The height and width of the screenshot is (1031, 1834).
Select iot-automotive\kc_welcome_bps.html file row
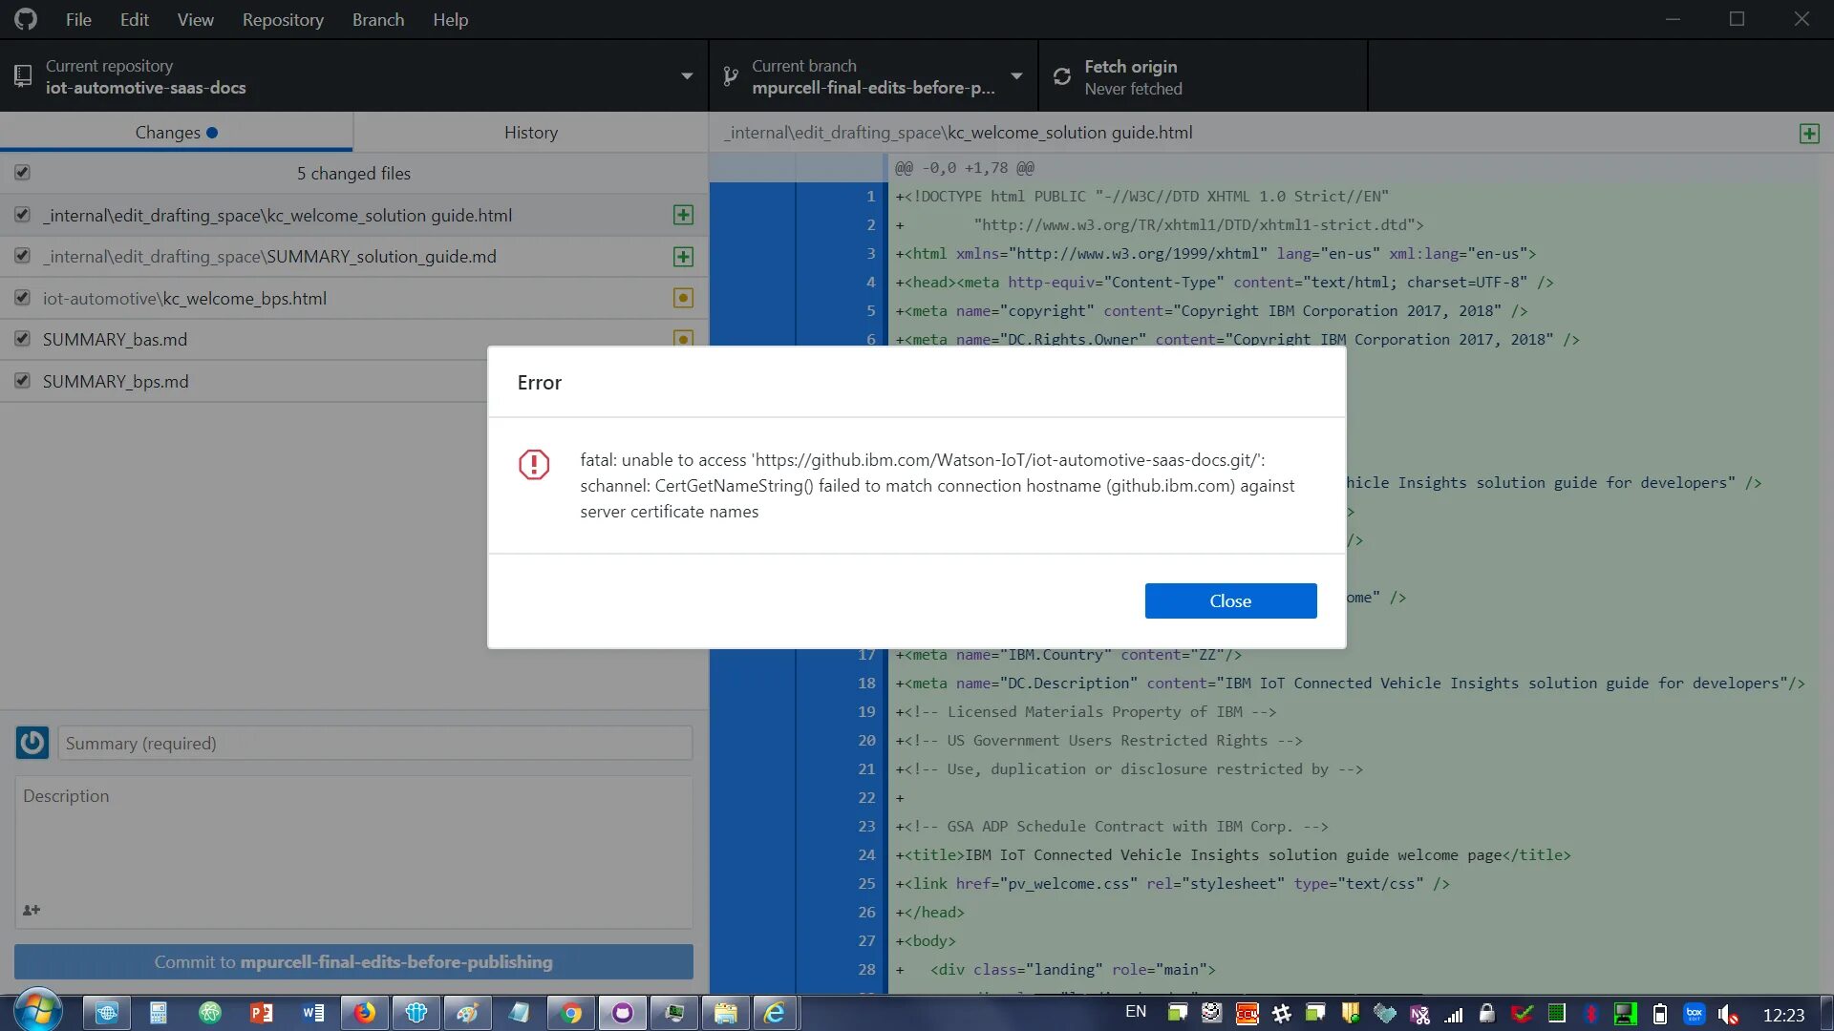353,298
